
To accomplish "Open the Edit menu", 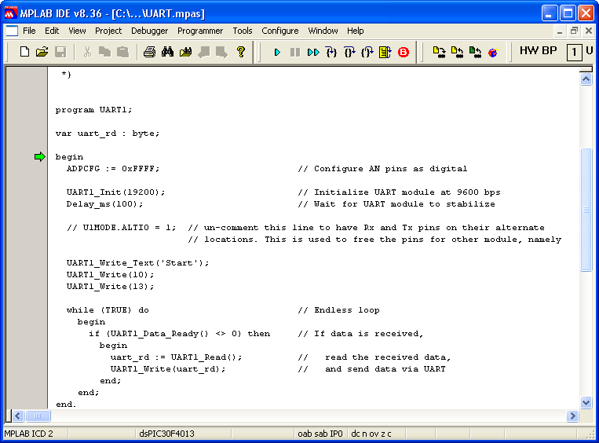I will 52,31.
